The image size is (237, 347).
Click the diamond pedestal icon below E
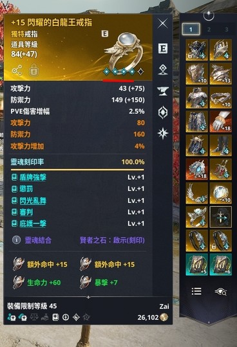coord(163,69)
